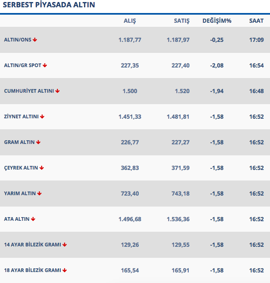270x283 pixels.
Task: Click the DEĞİŞİM% column header
Action: (x=217, y=21)
